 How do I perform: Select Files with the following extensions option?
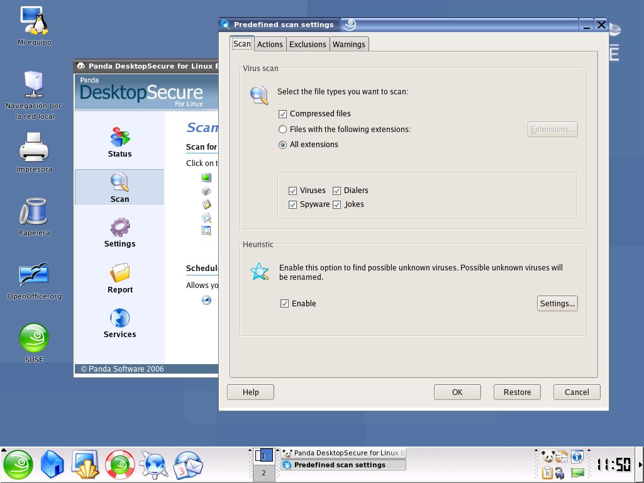(282, 130)
